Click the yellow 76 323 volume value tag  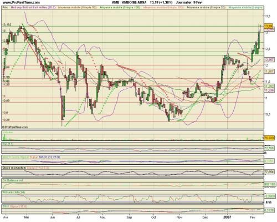269,138
